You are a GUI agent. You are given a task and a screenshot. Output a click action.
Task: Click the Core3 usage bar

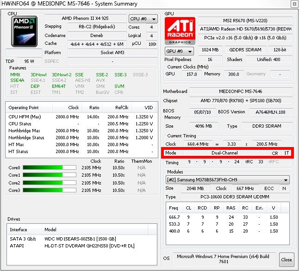tap(50, 190)
